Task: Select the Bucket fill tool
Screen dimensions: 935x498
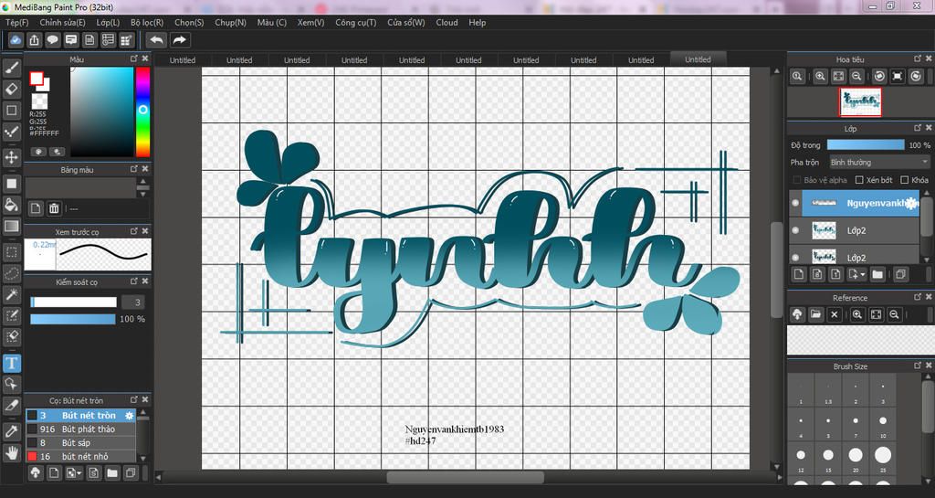Action: pyautogui.click(x=11, y=206)
